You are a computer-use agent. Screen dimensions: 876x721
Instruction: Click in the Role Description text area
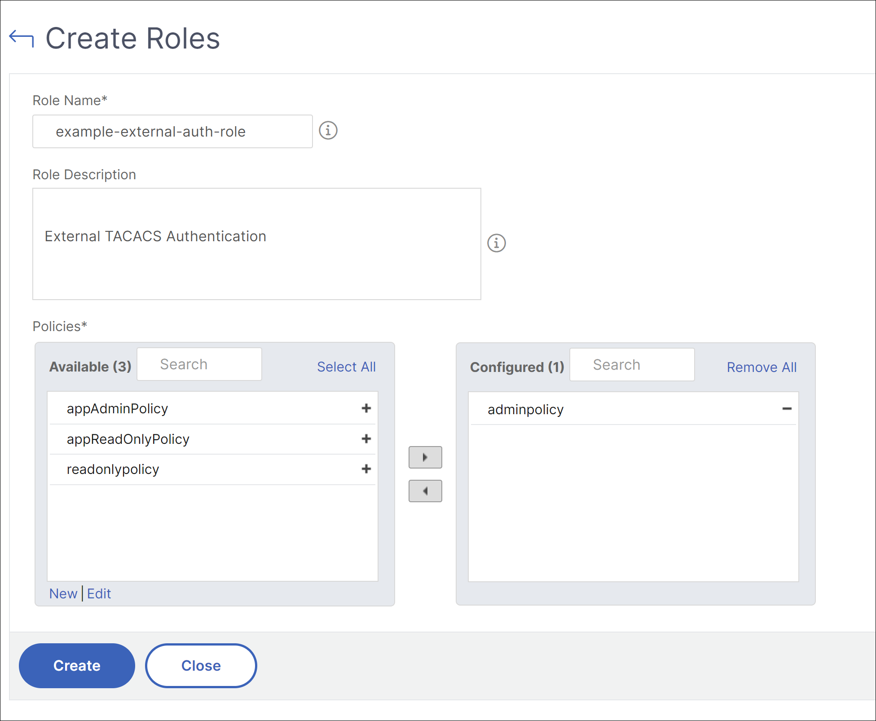point(256,244)
